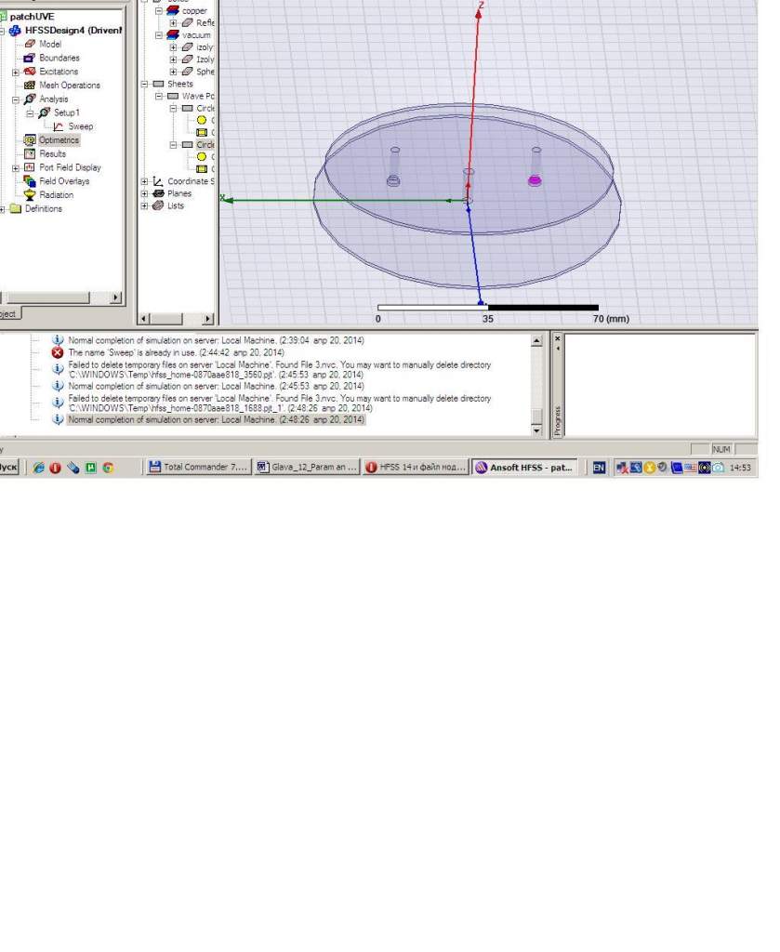780x952 pixels.
Task: Open Total Commander from the taskbar
Action: (198, 467)
